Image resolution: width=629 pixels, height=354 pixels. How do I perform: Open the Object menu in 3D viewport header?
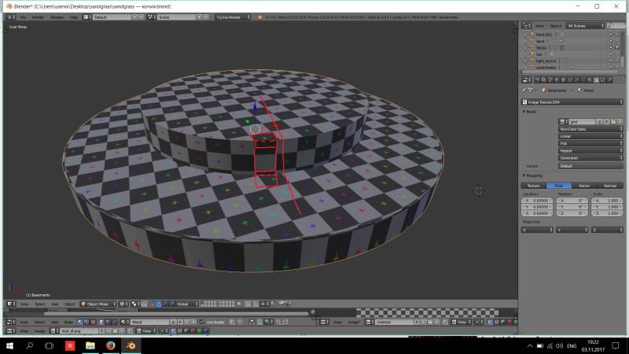pyautogui.click(x=70, y=304)
